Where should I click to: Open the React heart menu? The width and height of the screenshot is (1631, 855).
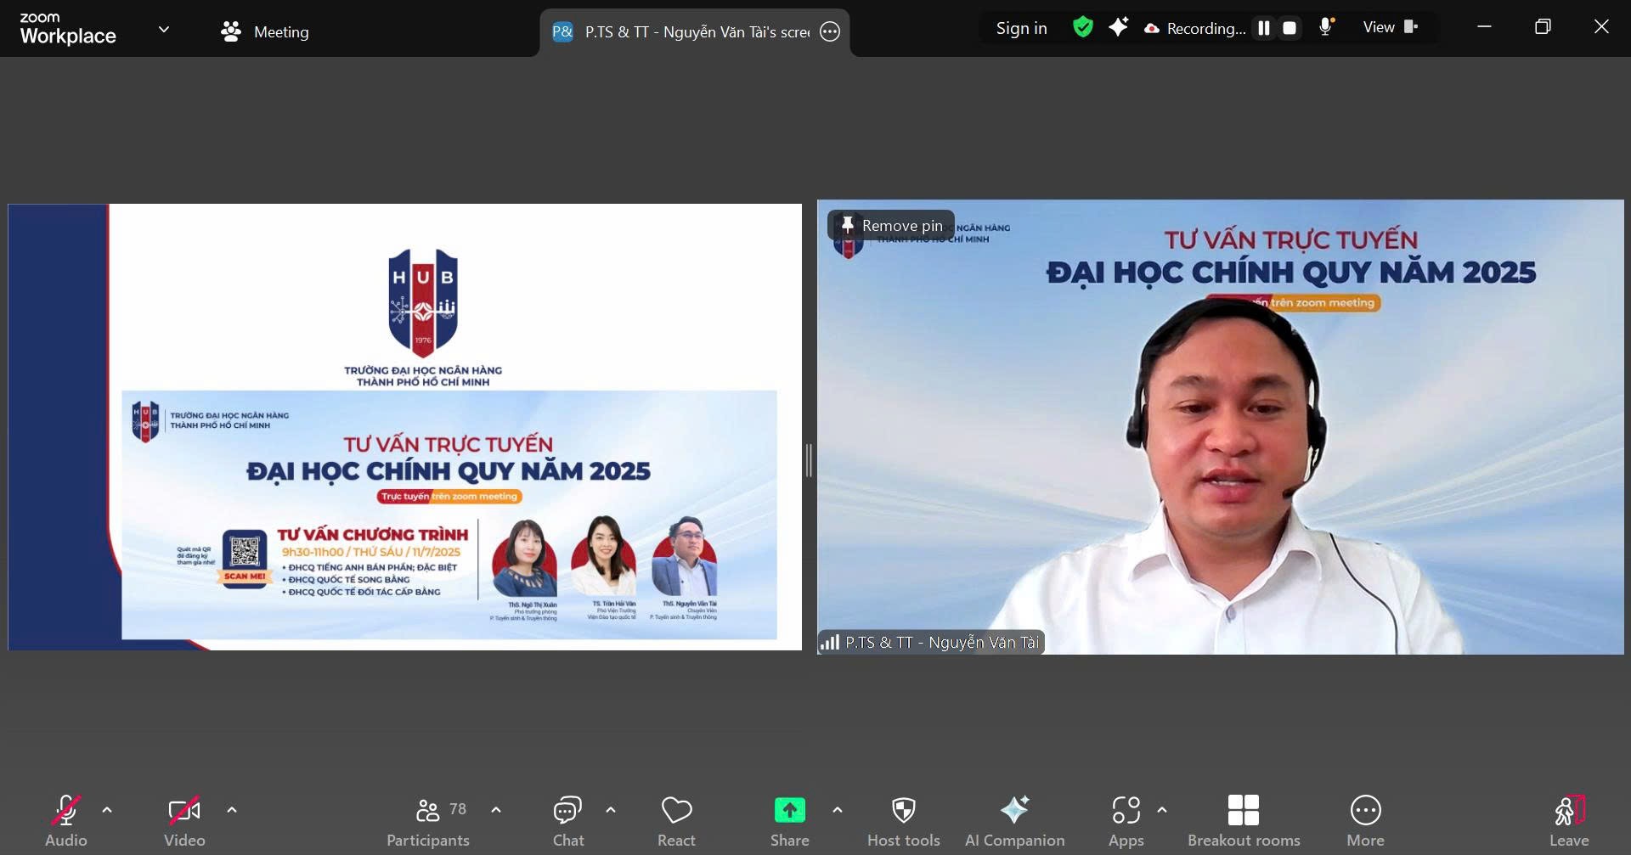676,820
